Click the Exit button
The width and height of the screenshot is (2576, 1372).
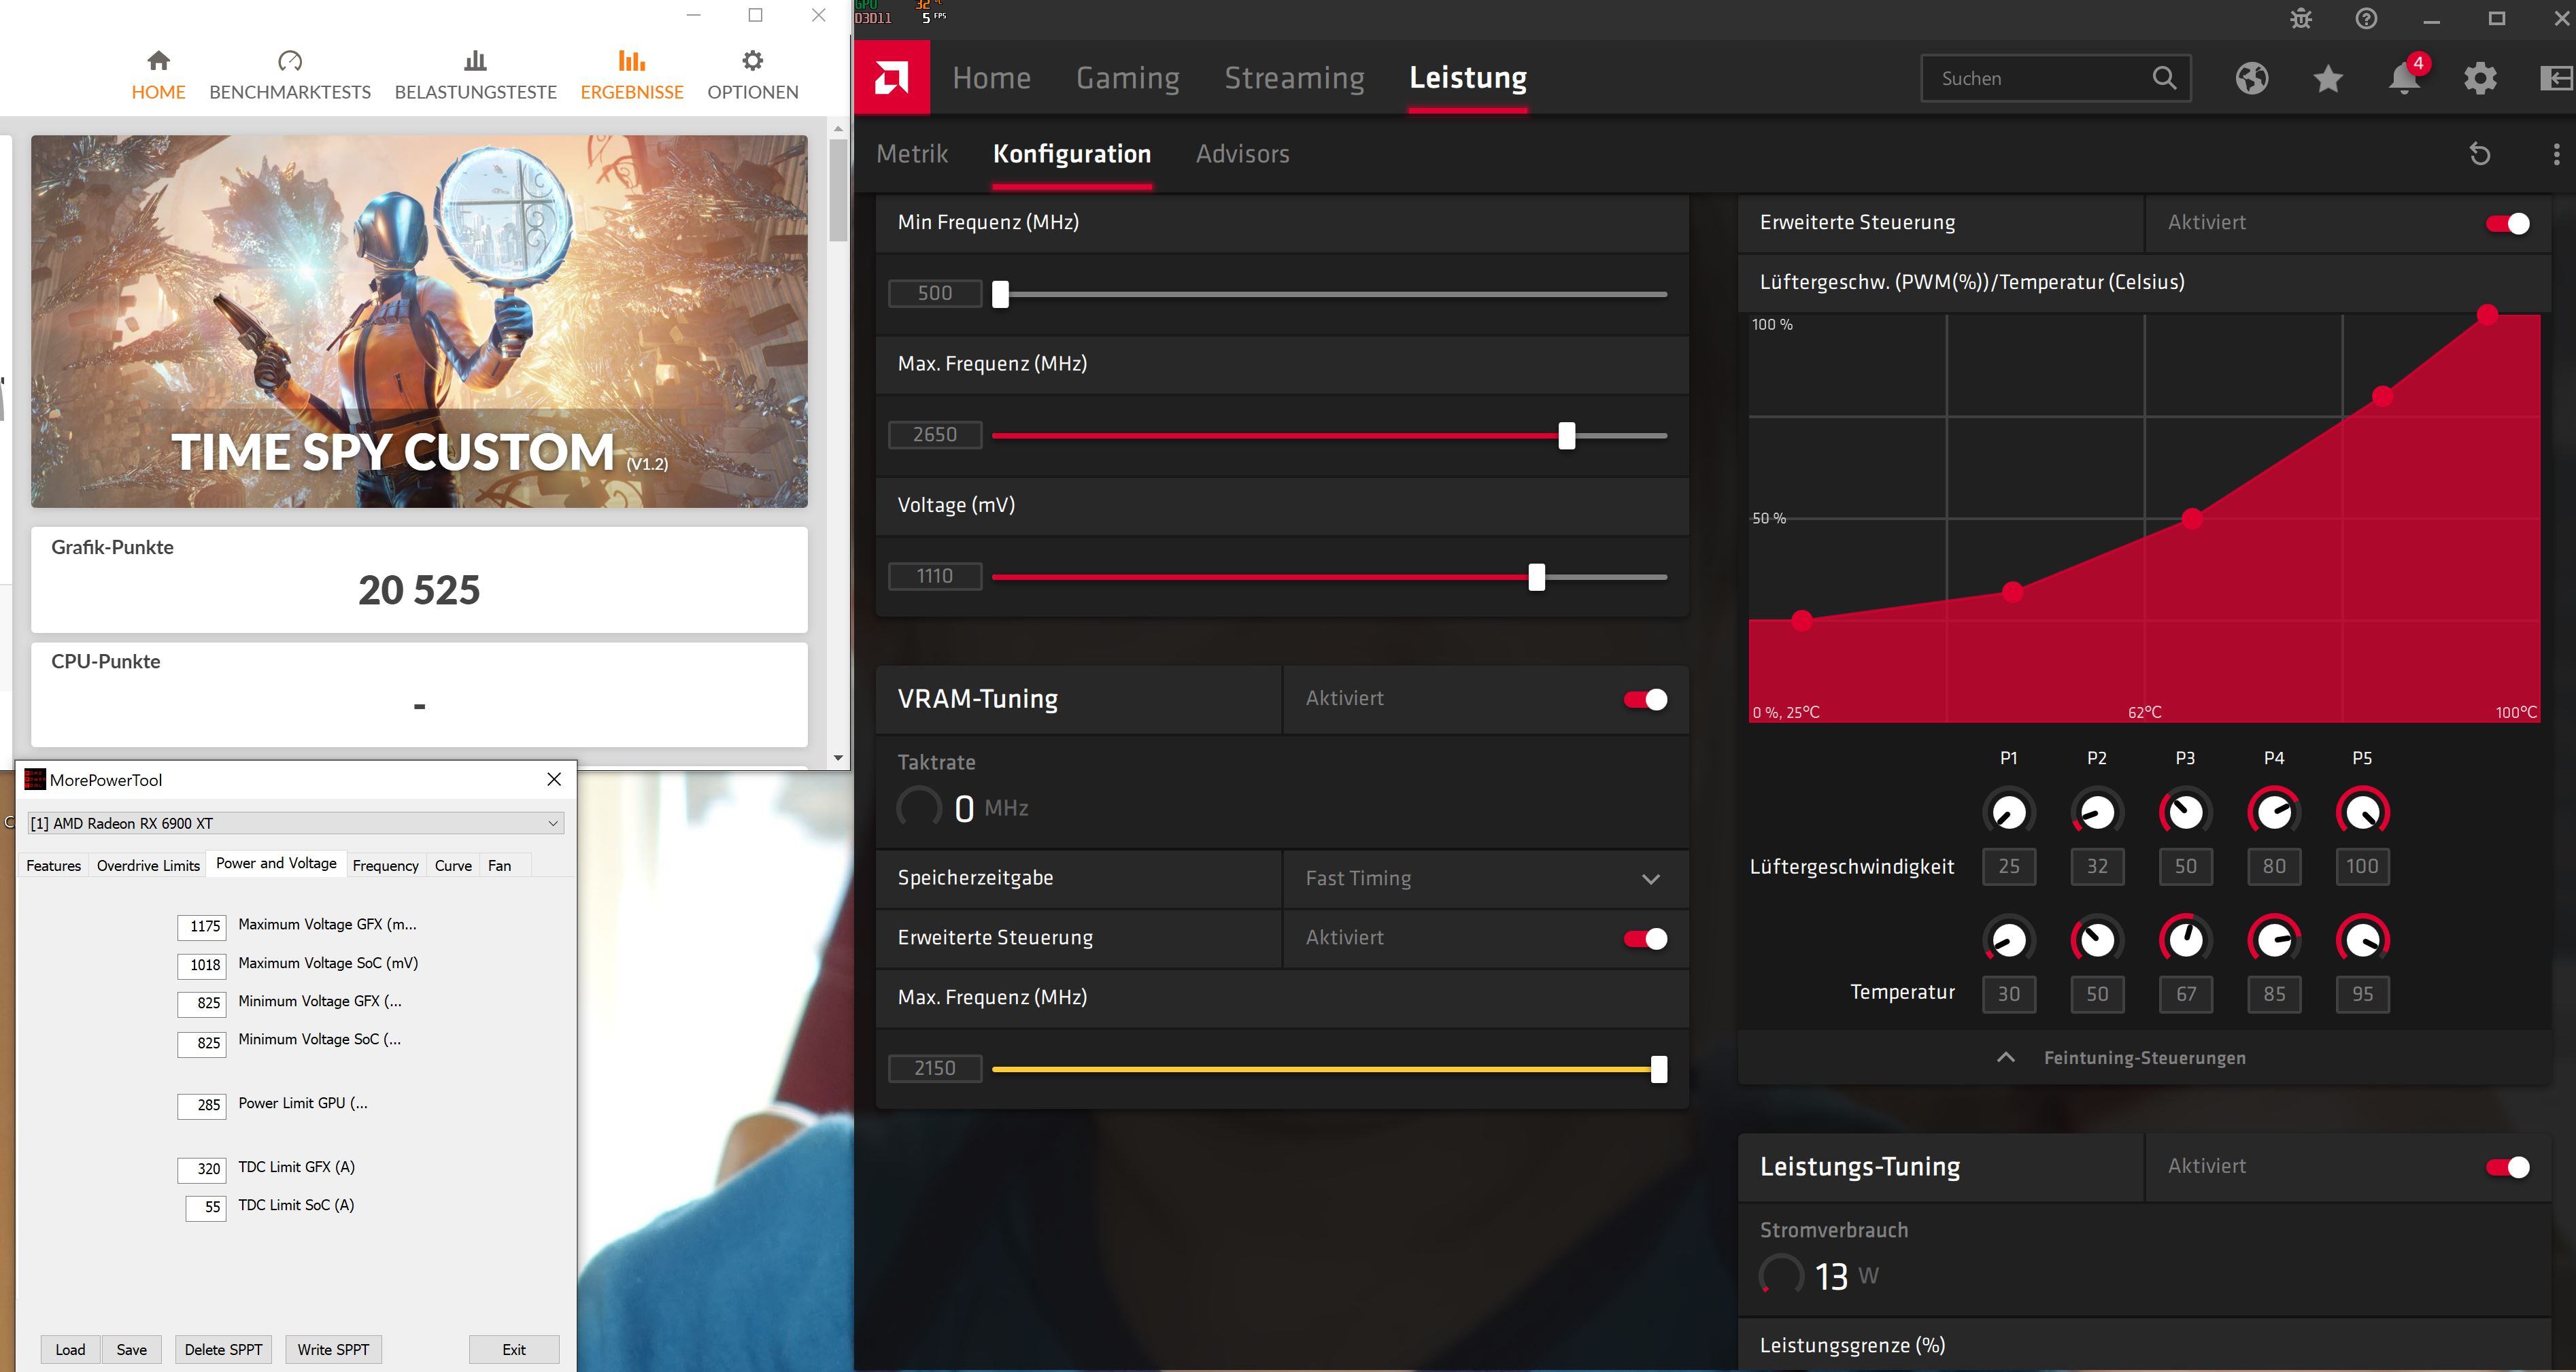(514, 1349)
